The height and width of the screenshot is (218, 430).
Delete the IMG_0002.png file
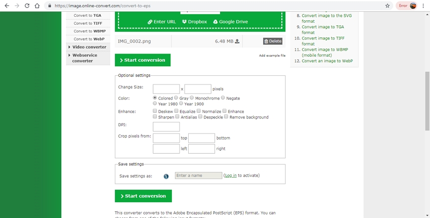(273, 41)
